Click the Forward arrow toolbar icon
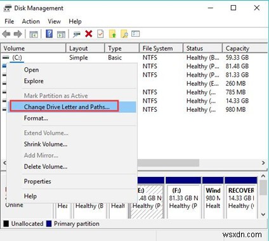Viewport: 269px width, 241px height. pos(18,34)
